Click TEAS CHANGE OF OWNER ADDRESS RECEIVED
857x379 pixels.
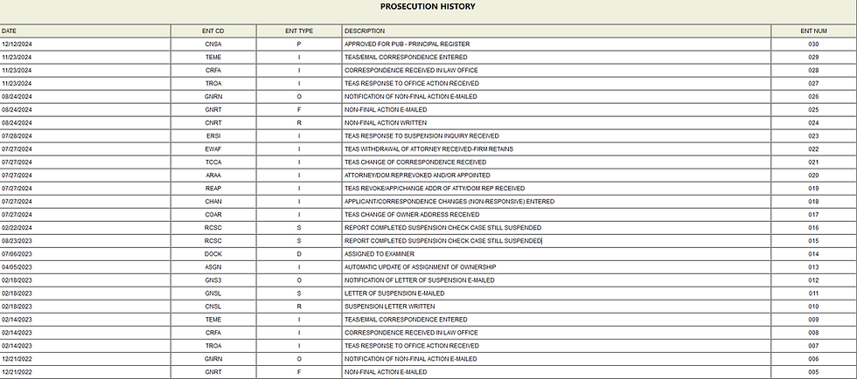412,215
